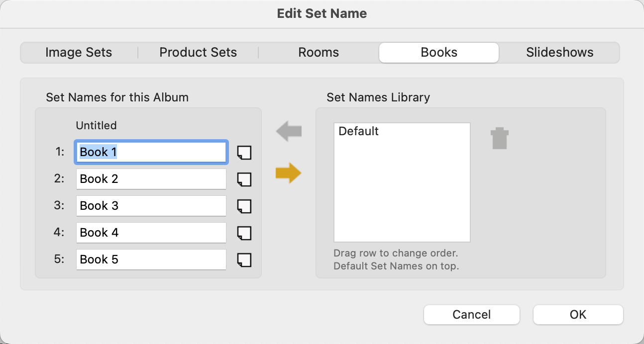Click the gray left arrow icon

pyautogui.click(x=289, y=132)
